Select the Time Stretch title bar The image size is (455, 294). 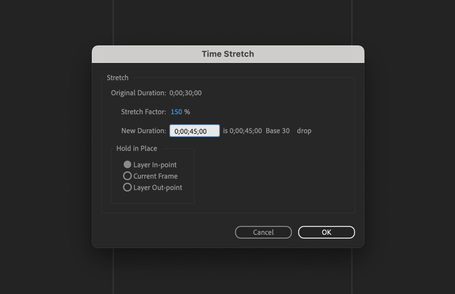click(227, 54)
